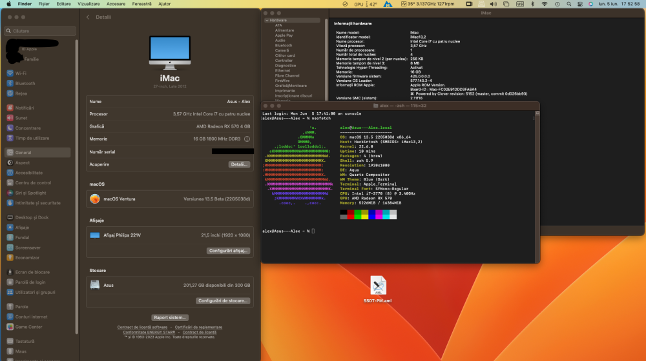The image size is (646, 361).
Task: Open Finder menu
Action: 25,4
